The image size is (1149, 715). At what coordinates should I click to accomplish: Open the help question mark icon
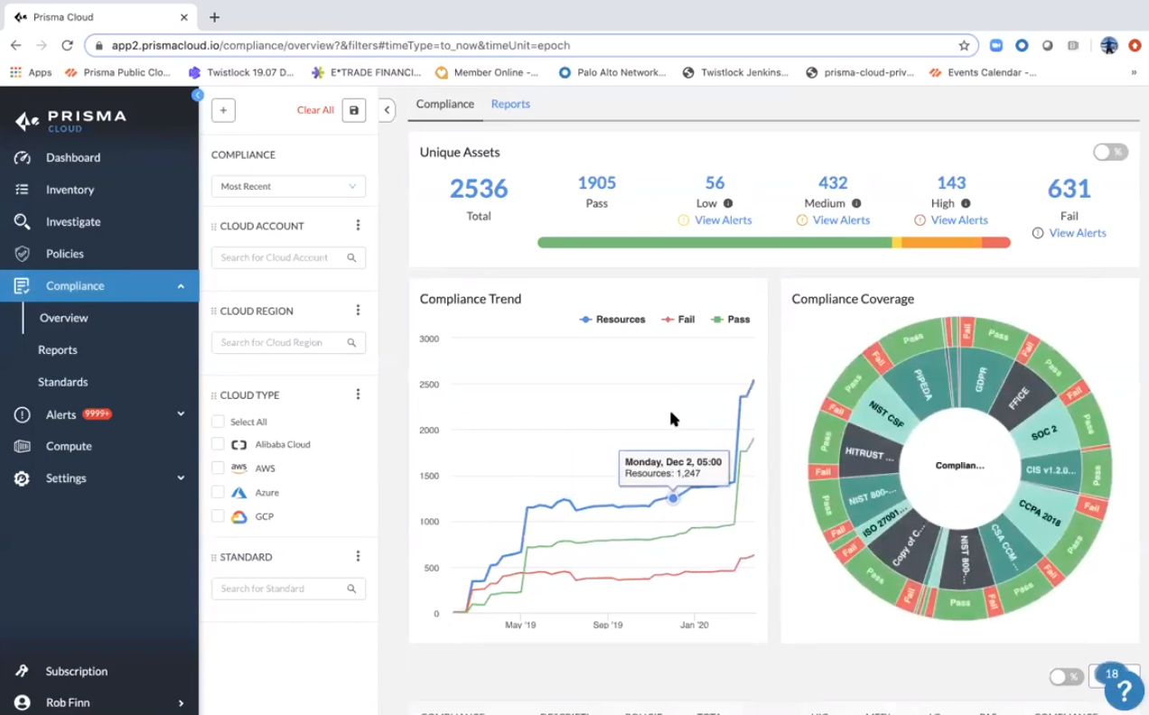1125,691
